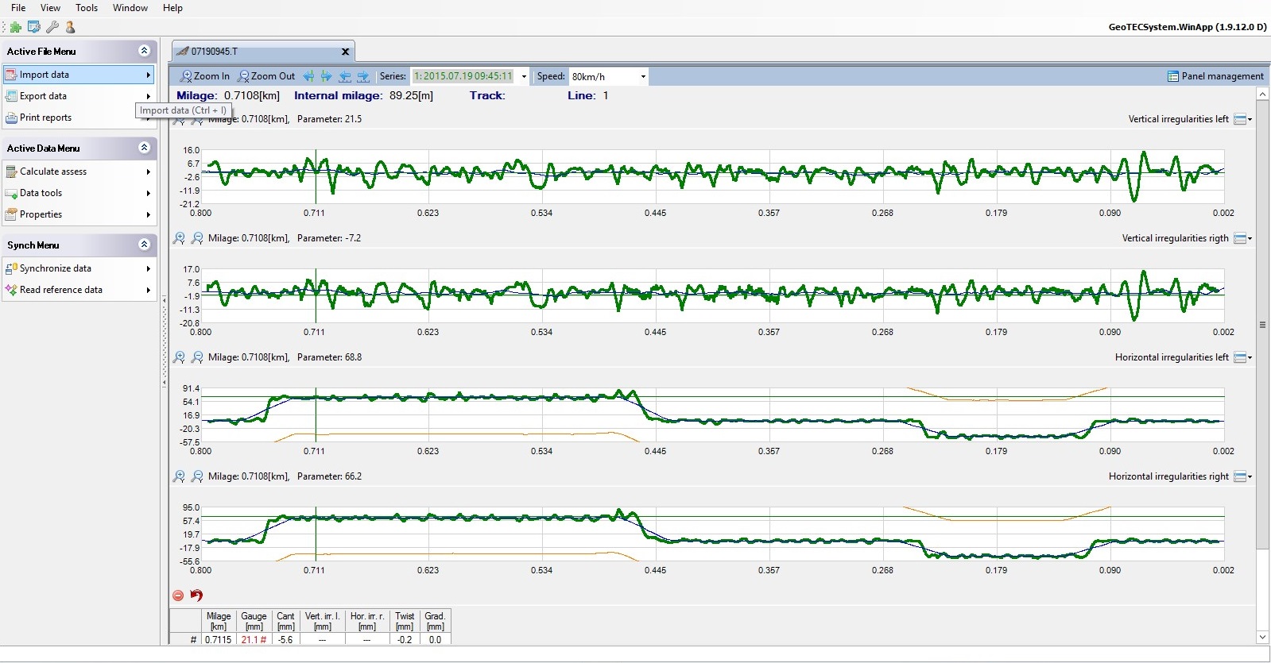Viewport: 1271px width, 663px height.
Task: Click the Panel management button label
Action: [1223, 76]
